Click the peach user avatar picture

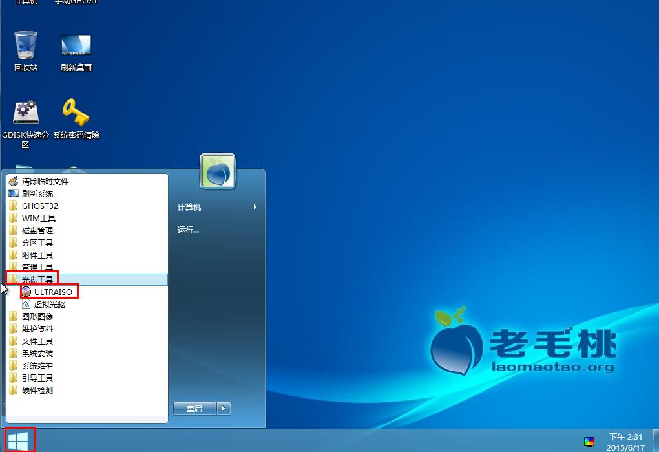point(218,171)
